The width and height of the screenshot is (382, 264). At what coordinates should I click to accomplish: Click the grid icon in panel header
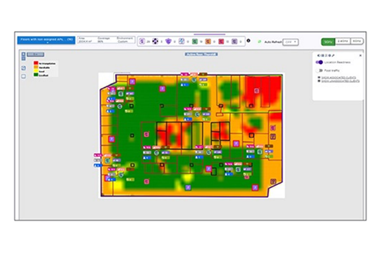coord(322,56)
